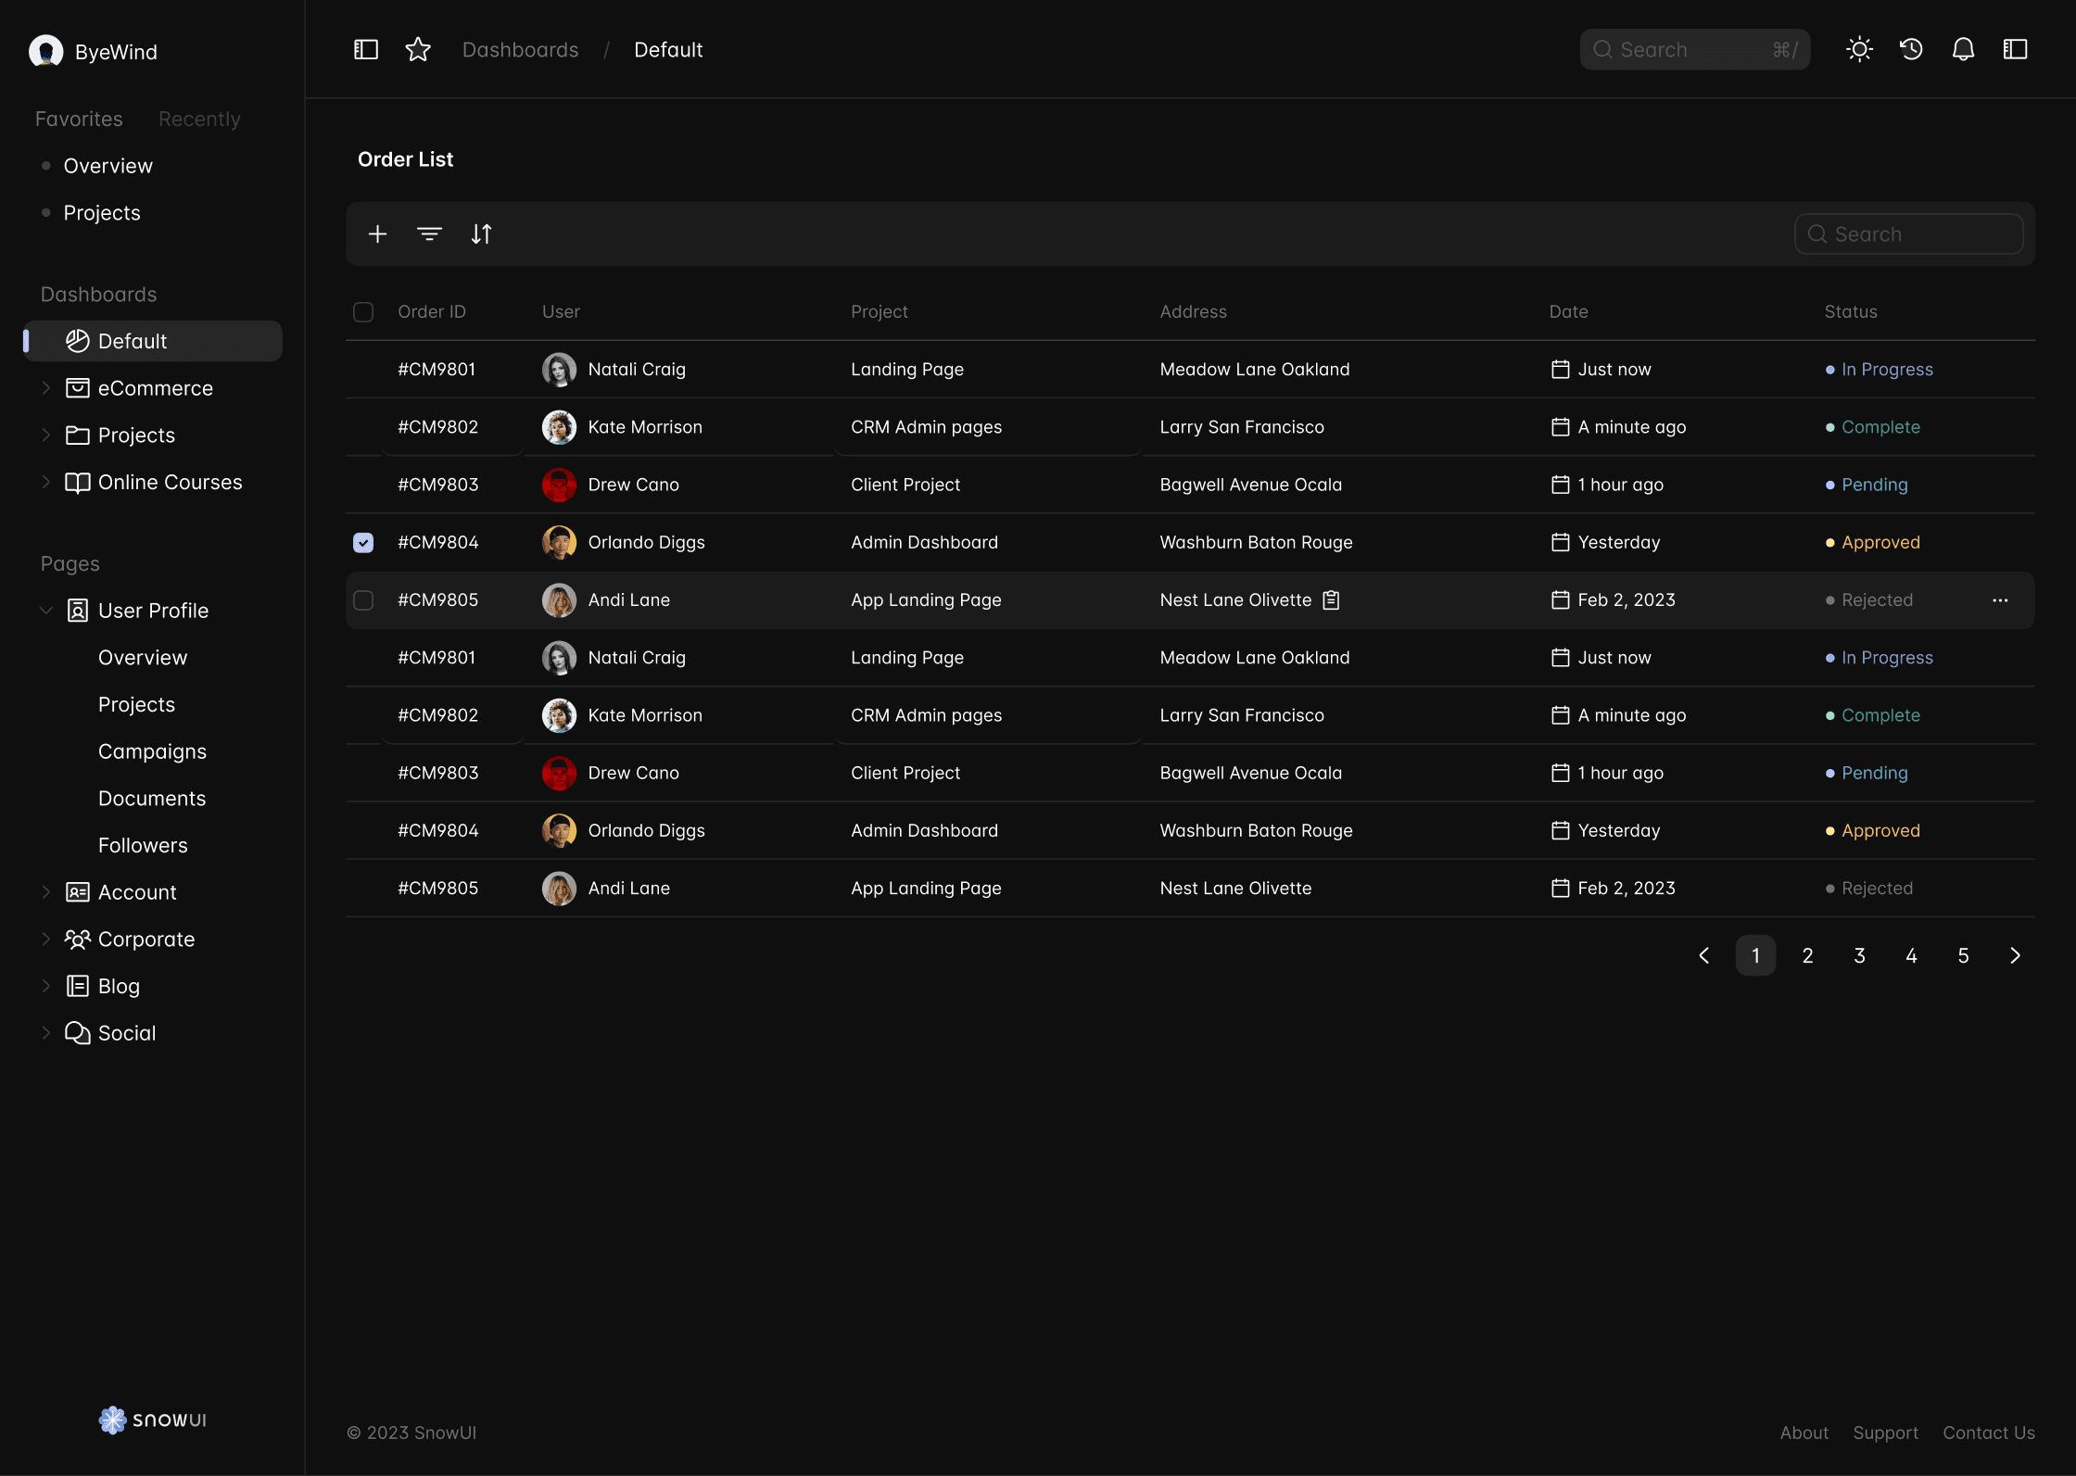Screen dimensions: 2076x1476
Task: Collapse the User Profile section
Action: click(x=46, y=611)
